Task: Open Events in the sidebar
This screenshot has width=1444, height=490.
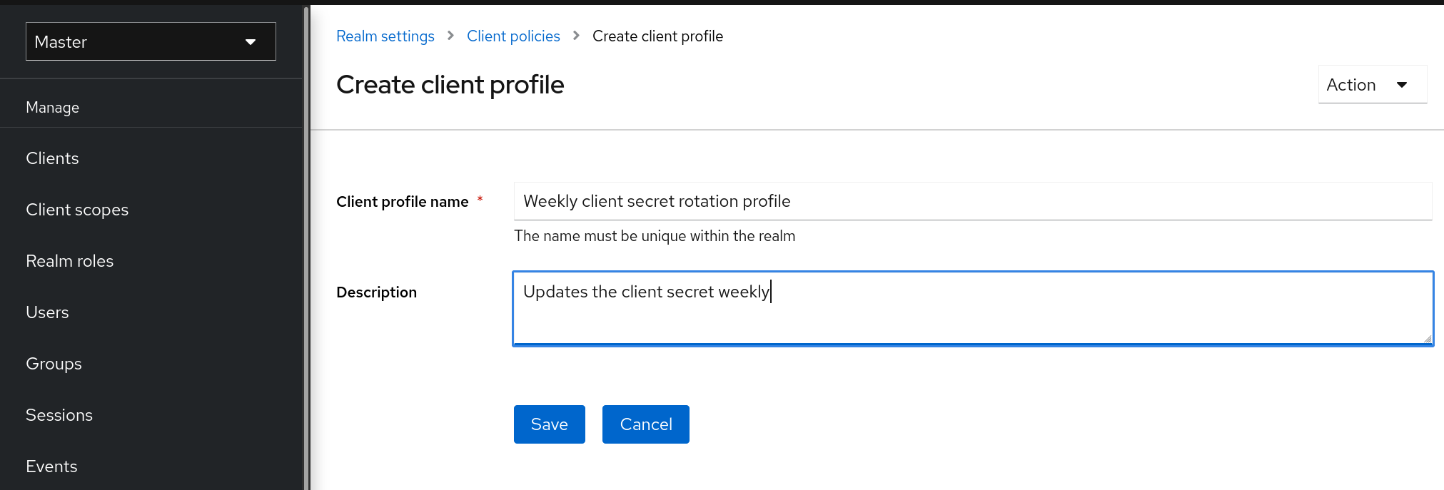Action: coord(51,466)
